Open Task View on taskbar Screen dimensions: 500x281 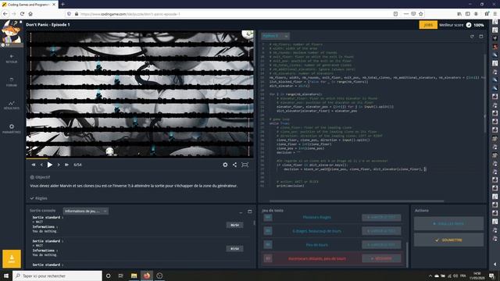[121, 276]
